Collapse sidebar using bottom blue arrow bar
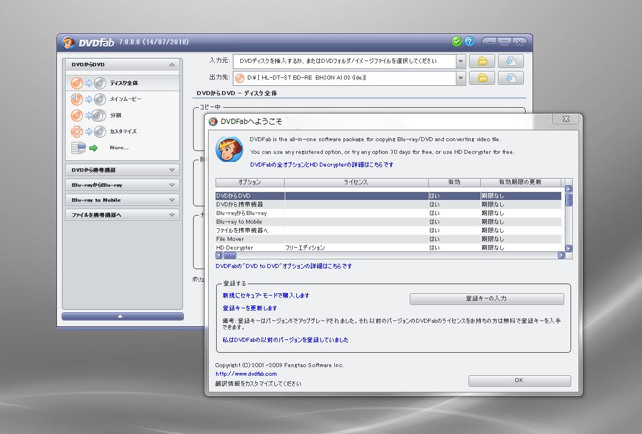Image resolution: width=642 pixels, height=434 pixels. pos(122,316)
